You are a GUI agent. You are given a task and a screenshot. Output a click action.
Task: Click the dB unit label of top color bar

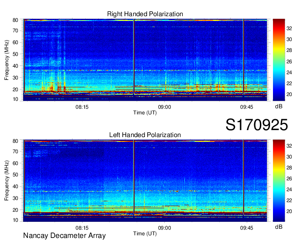[x=279, y=107]
